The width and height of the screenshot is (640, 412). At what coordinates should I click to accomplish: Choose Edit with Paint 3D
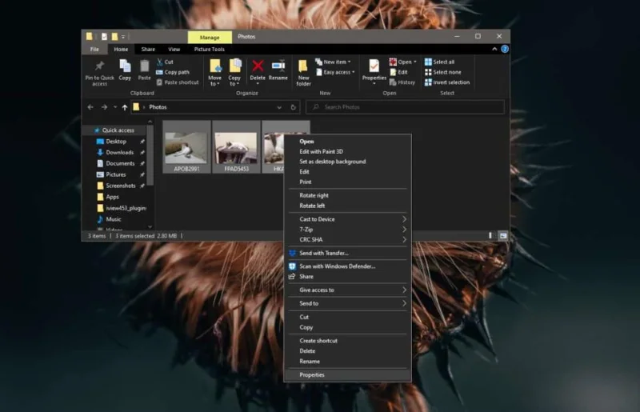pos(348,151)
